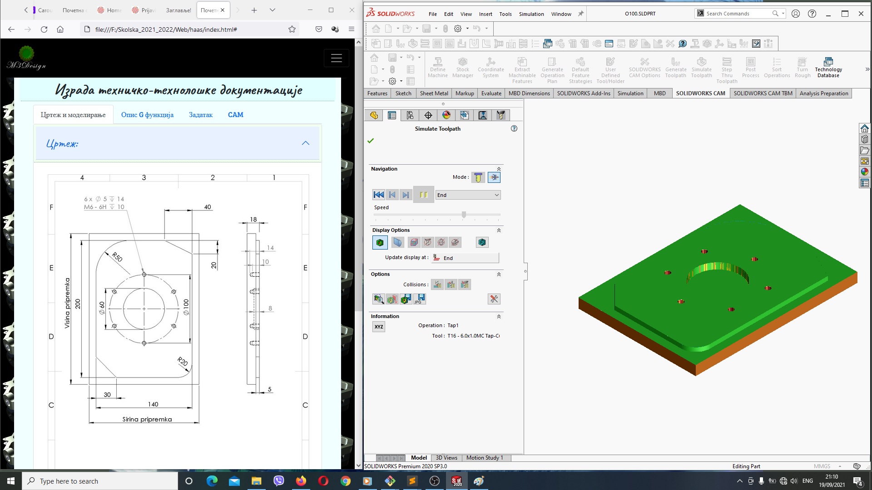Open the Technology Database
872x490 pixels.
828,67
